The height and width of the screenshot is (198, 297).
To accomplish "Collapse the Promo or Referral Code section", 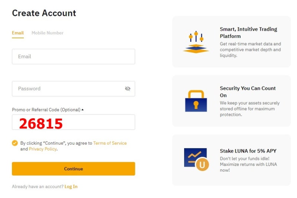I will pos(82,110).
